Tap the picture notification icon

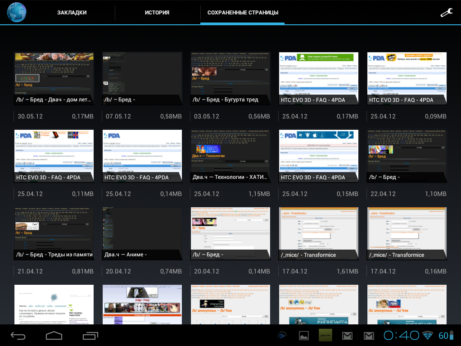[304, 335]
